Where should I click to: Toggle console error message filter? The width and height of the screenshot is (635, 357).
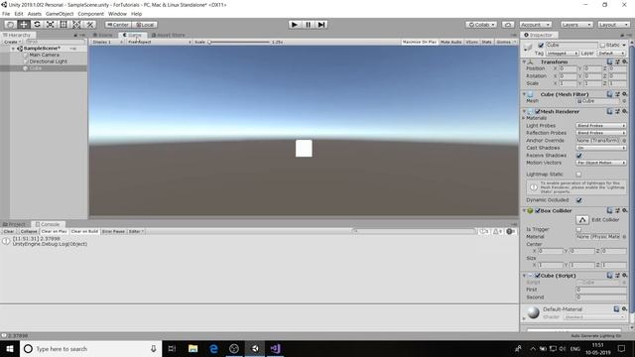[510, 231]
